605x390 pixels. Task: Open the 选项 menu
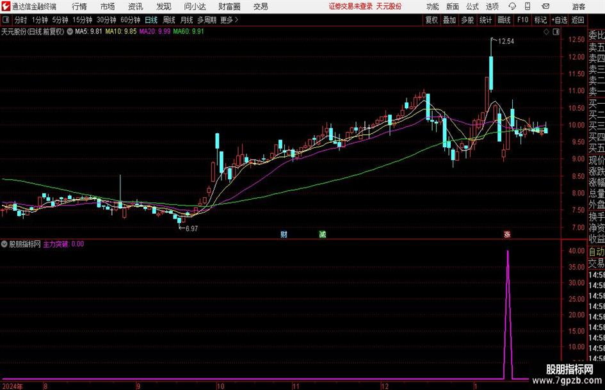tap(492, 6)
